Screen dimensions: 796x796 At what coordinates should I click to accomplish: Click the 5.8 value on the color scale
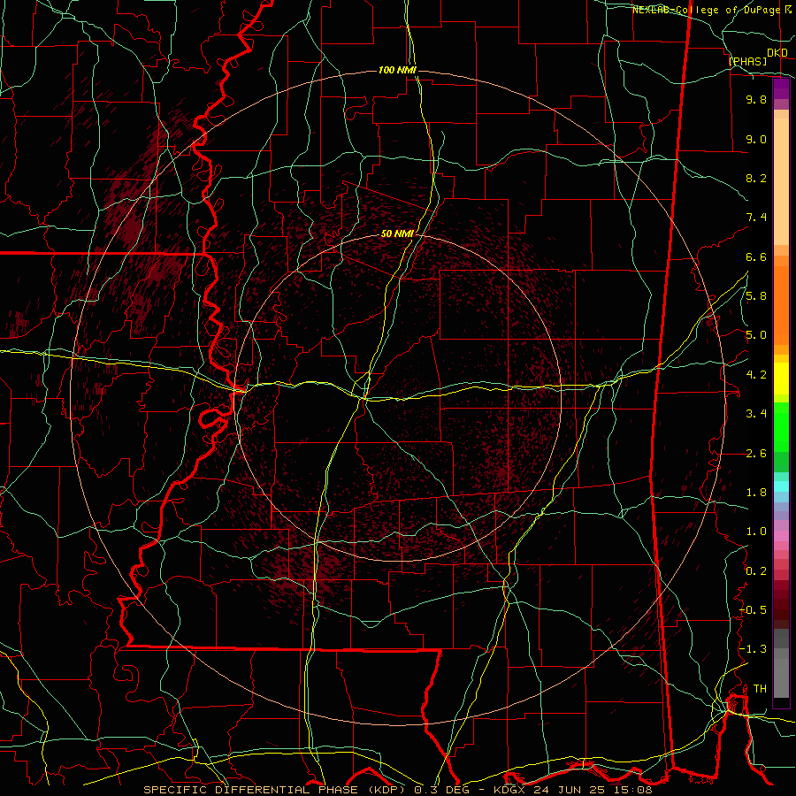[x=756, y=296]
